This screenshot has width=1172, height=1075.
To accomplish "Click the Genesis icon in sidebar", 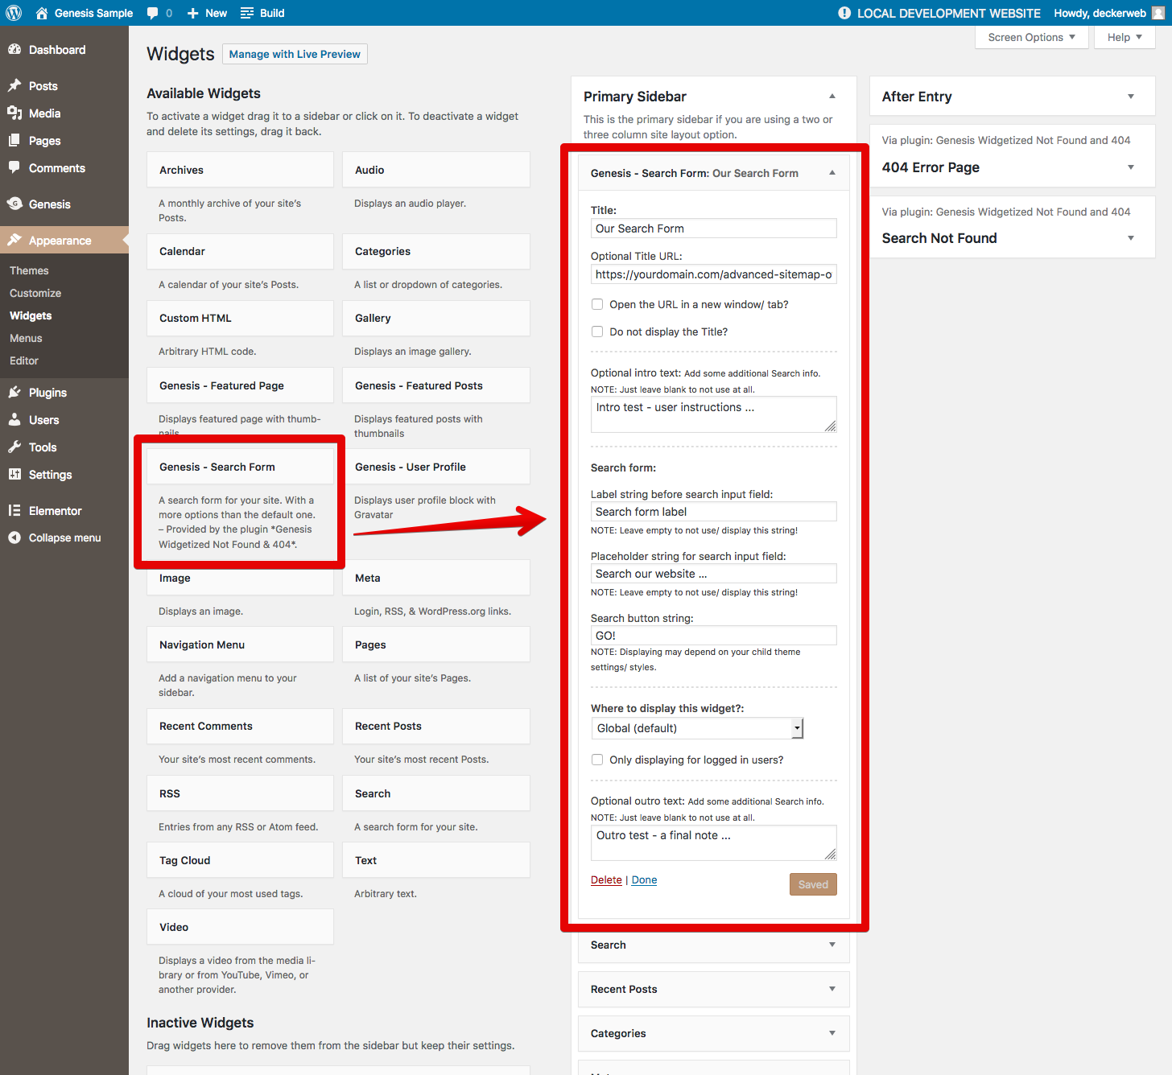I will 14,204.
